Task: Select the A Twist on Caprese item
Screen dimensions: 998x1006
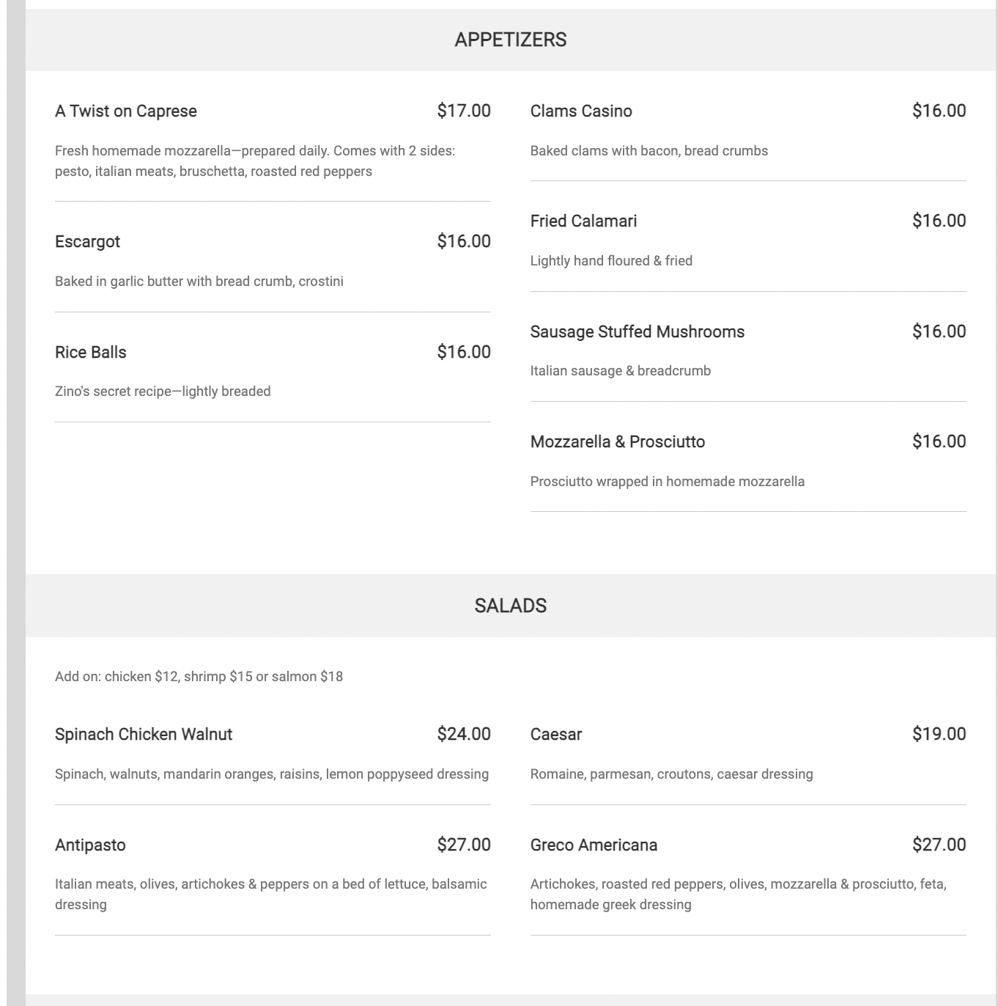Action: click(x=126, y=111)
